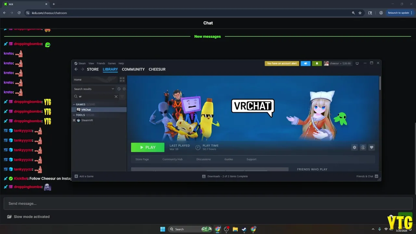Click the Steam library search field
416x234 pixels.
pos(96,97)
